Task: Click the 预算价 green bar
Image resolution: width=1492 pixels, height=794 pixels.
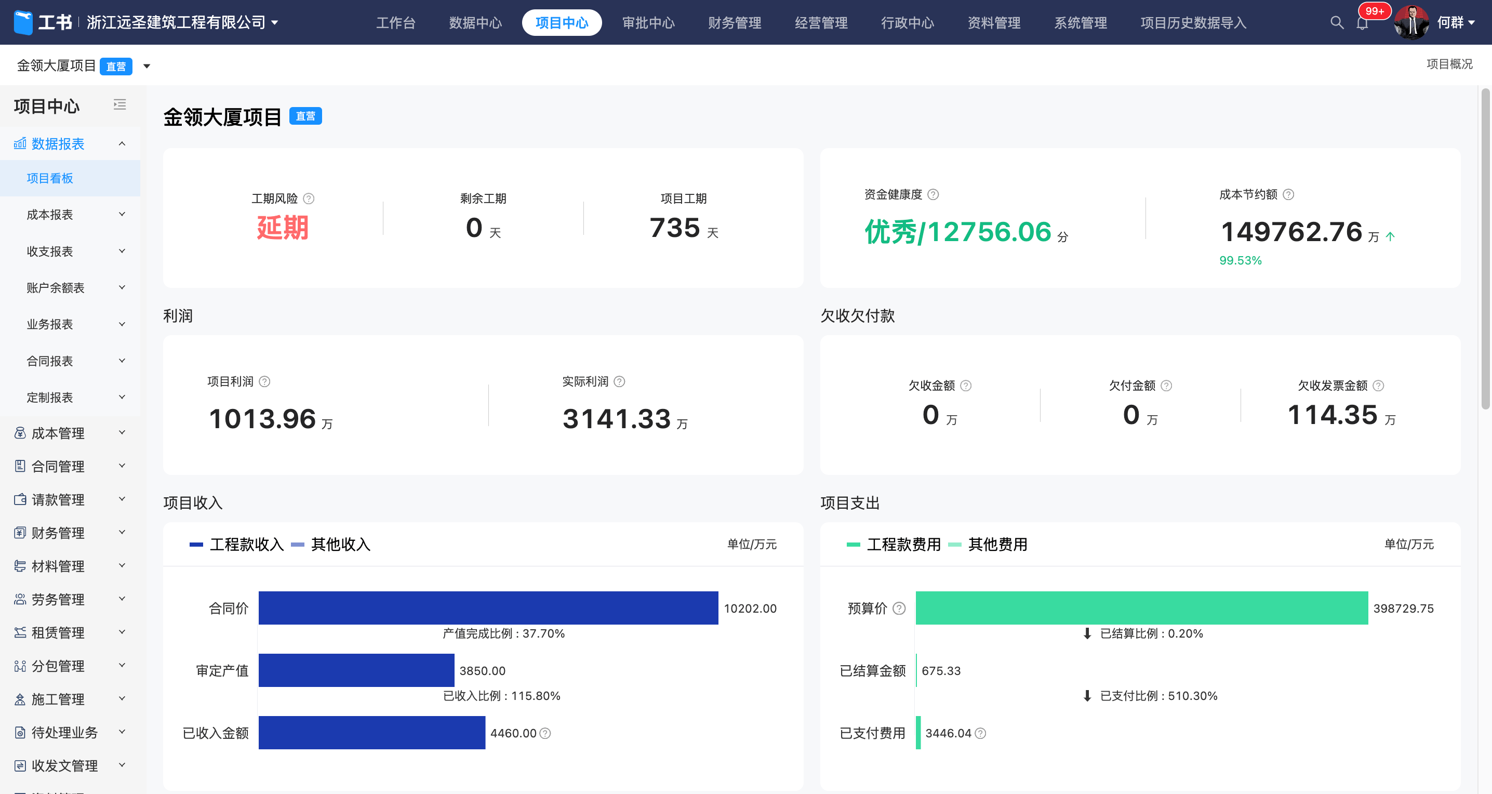Action: tap(1141, 607)
